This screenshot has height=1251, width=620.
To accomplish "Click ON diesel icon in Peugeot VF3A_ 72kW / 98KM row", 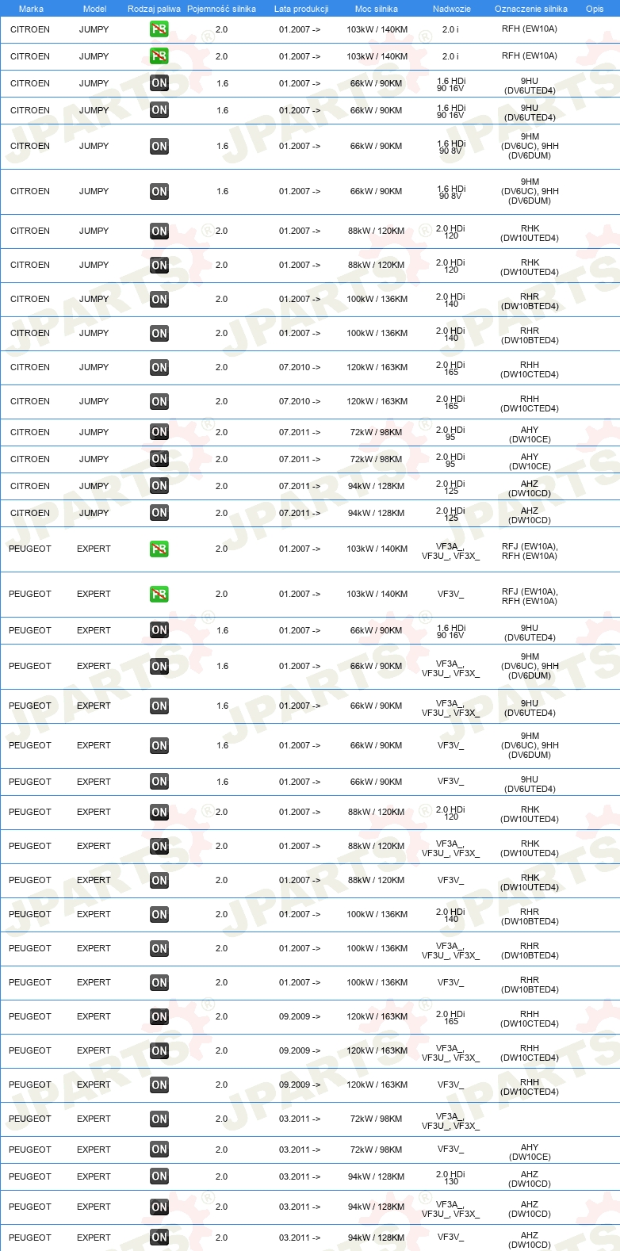I will pyautogui.click(x=159, y=1119).
